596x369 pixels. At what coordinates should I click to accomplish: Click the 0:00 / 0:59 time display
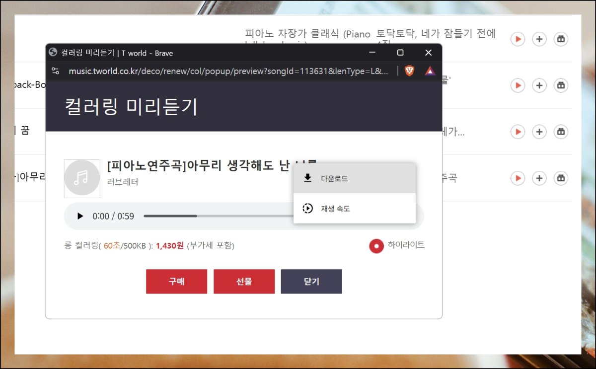[x=113, y=216]
